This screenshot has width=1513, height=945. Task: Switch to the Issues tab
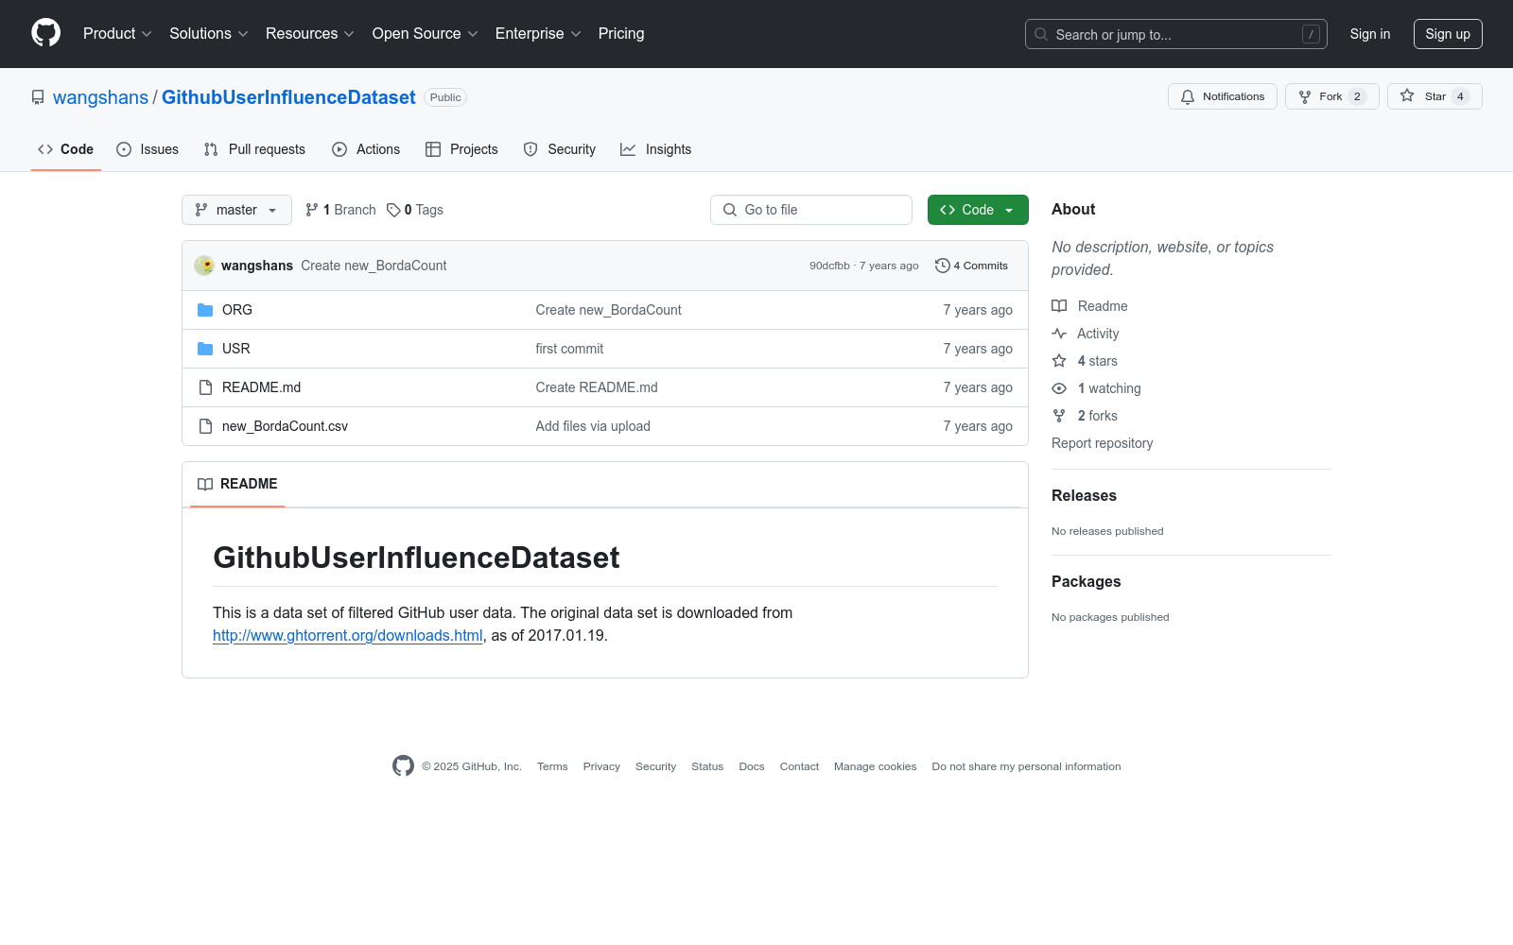(148, 149)
